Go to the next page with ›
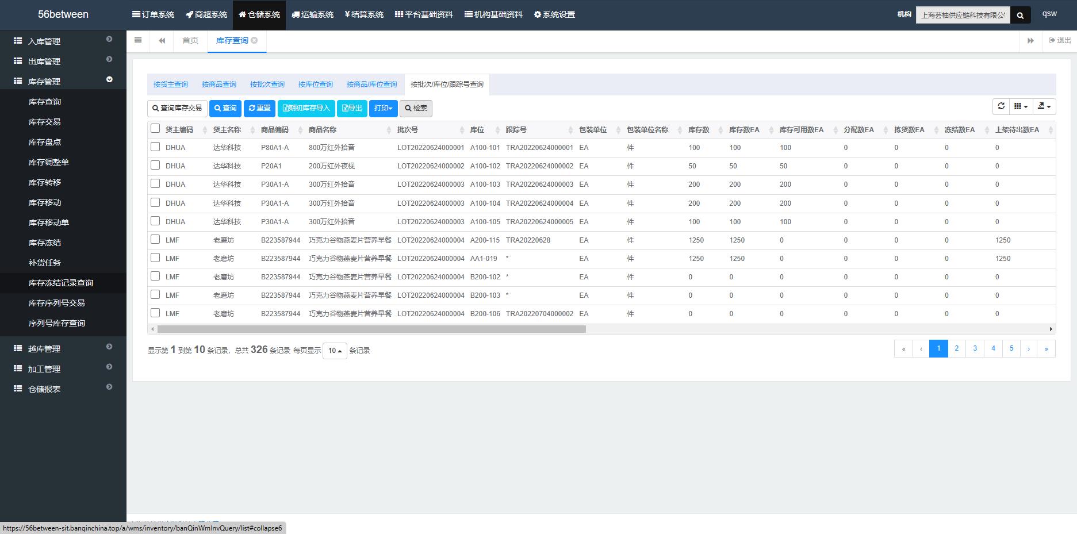This screenshot has width=1077, height=534. point(1029,348)
